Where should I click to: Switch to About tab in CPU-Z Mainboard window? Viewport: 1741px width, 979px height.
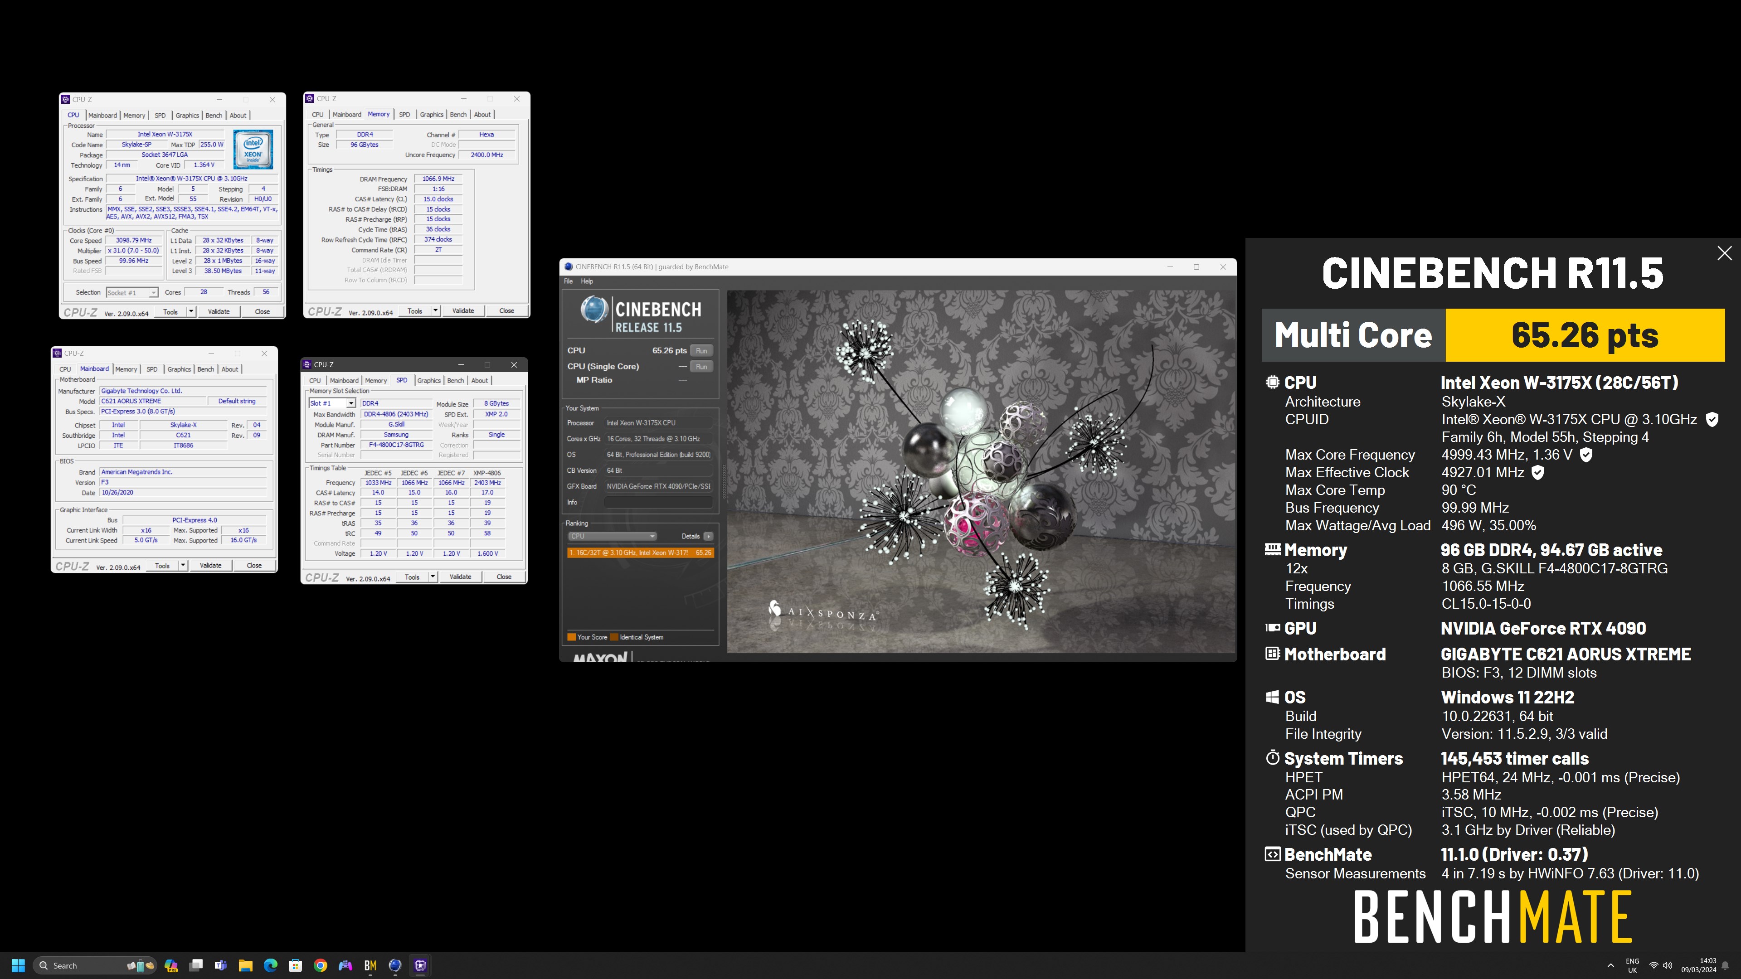(x=230, y=369)
